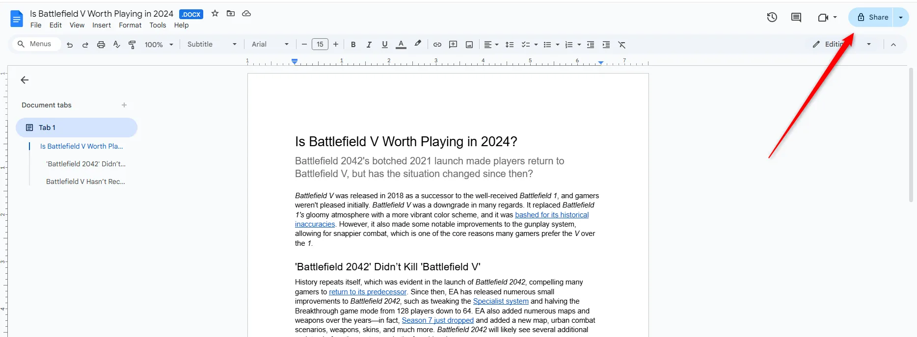Image resolution: width=917 pixels, height=337 pixels.
Task: Go to 'Is Battlefield V Worth Pla...' outline heading
Action: [81, 146]
